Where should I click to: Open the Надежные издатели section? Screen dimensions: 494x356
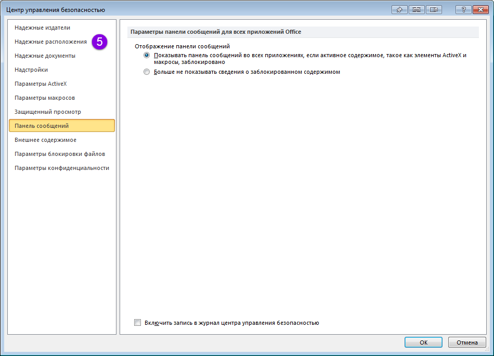pos(62,28)
